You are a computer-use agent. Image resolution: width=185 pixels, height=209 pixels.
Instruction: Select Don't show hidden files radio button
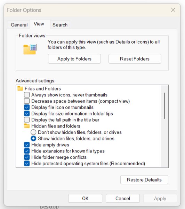click(33, 132)
